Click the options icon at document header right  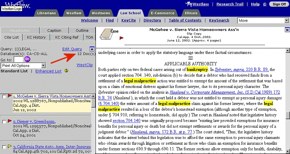pos(287,30)
